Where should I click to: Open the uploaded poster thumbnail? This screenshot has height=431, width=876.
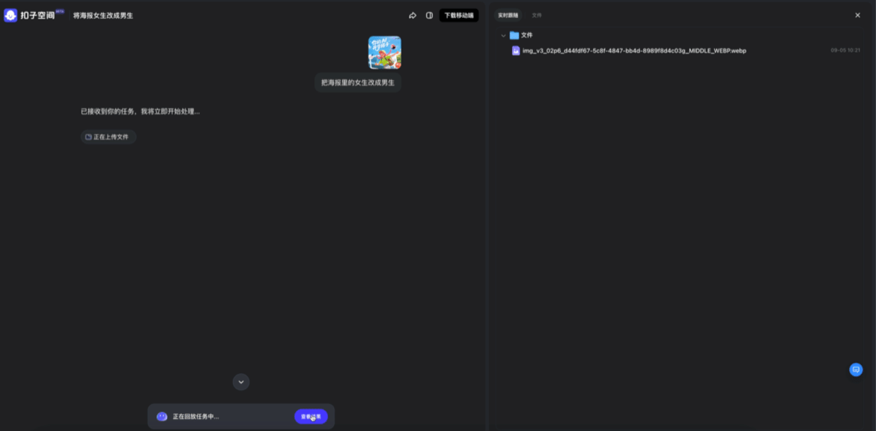tap(384, 52)
